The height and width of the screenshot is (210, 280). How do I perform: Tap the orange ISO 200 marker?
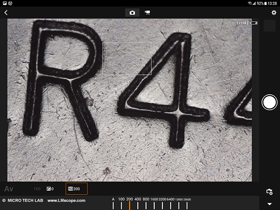[x=130, y=206]
